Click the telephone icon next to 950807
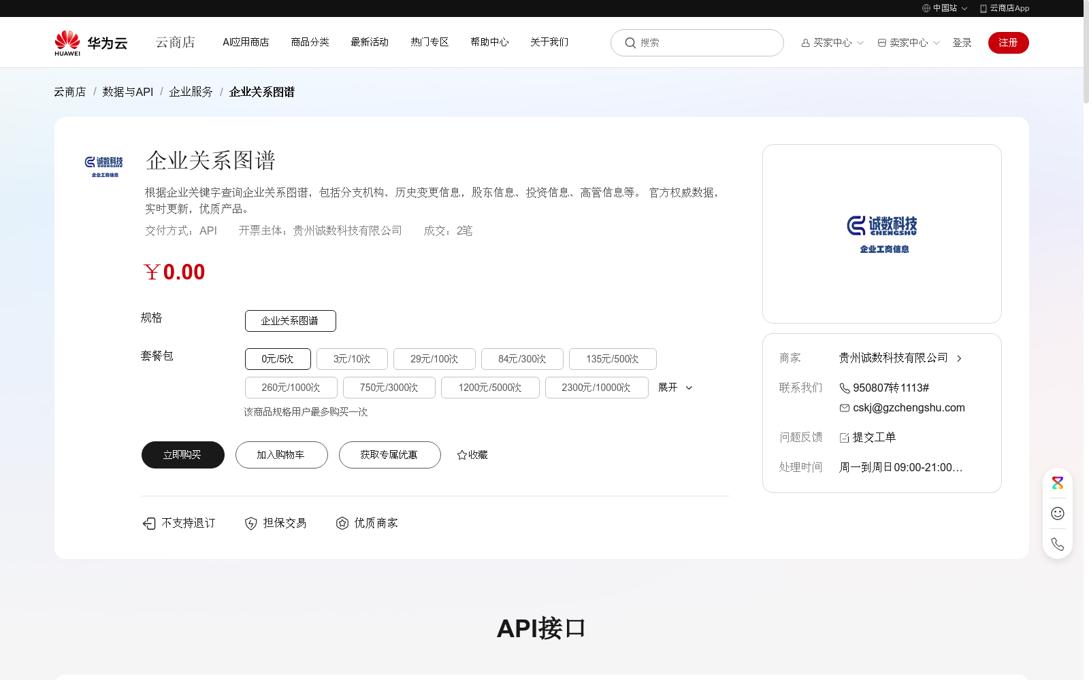This screenshot has height=680, width=1089. (x=844, y=388)
